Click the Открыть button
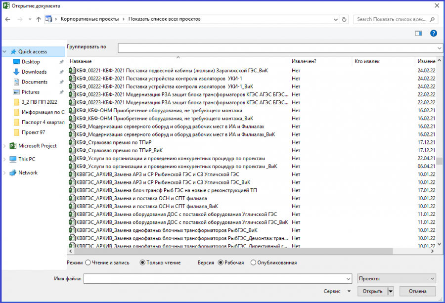The width and height of the screenshot is (445, 303). coord(372,291)
